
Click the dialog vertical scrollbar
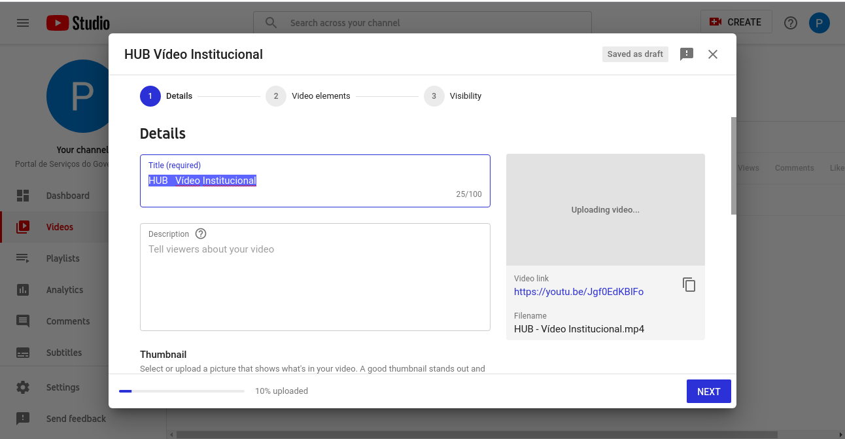click(x=733, y=166)
